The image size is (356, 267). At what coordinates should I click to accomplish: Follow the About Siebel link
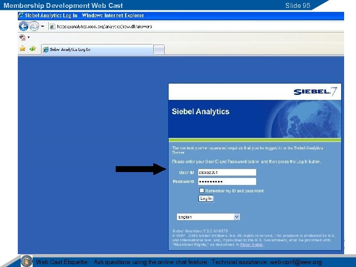[251, 245]
